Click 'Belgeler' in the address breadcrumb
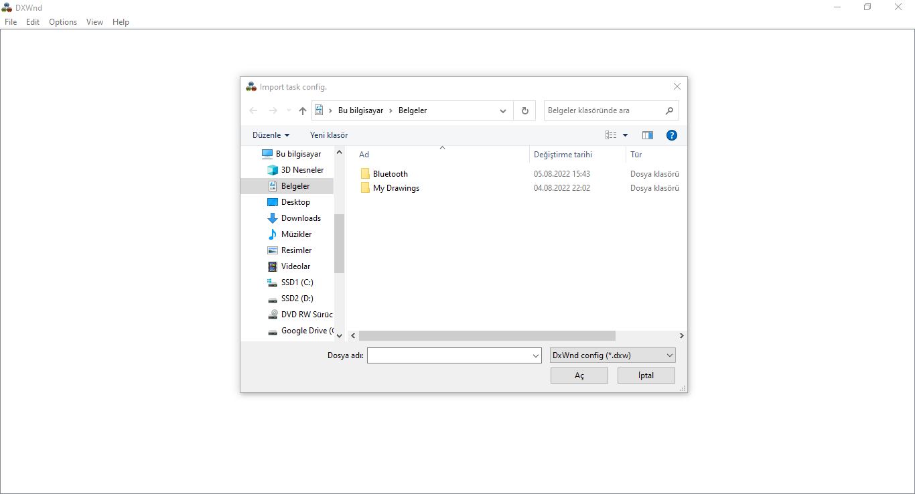 pyautogui.click(x=413, y=110)
